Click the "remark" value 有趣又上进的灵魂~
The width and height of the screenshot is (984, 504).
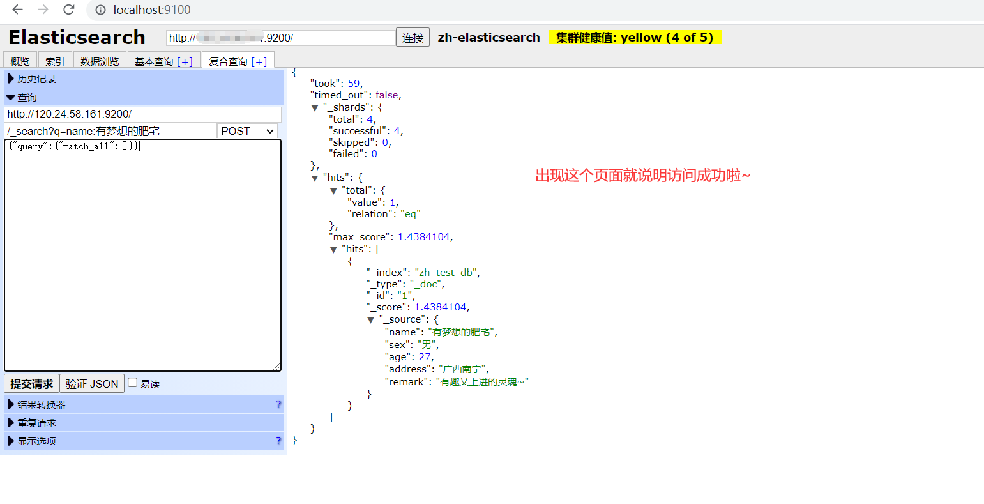coord(482,382)
